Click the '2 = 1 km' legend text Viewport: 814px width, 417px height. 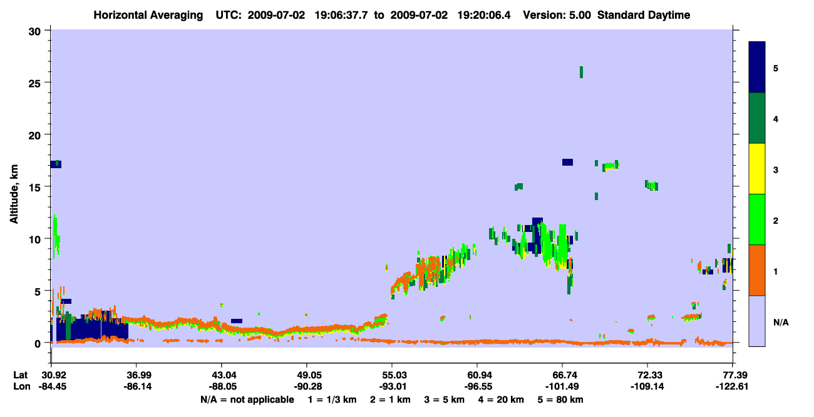pos(390,399)
